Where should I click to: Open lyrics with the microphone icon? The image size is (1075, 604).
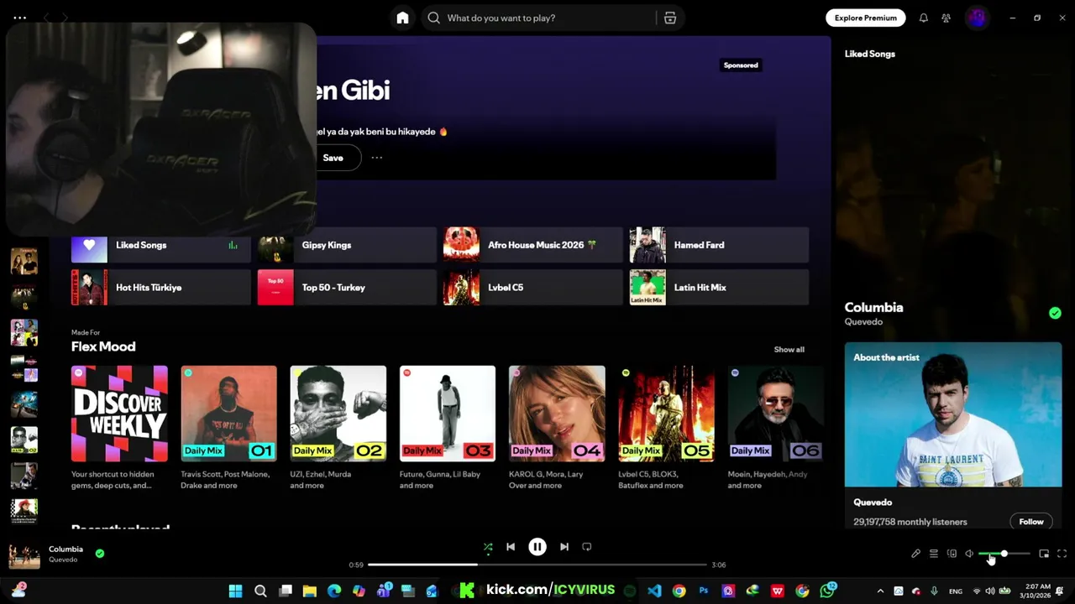[x=915, y=554]
